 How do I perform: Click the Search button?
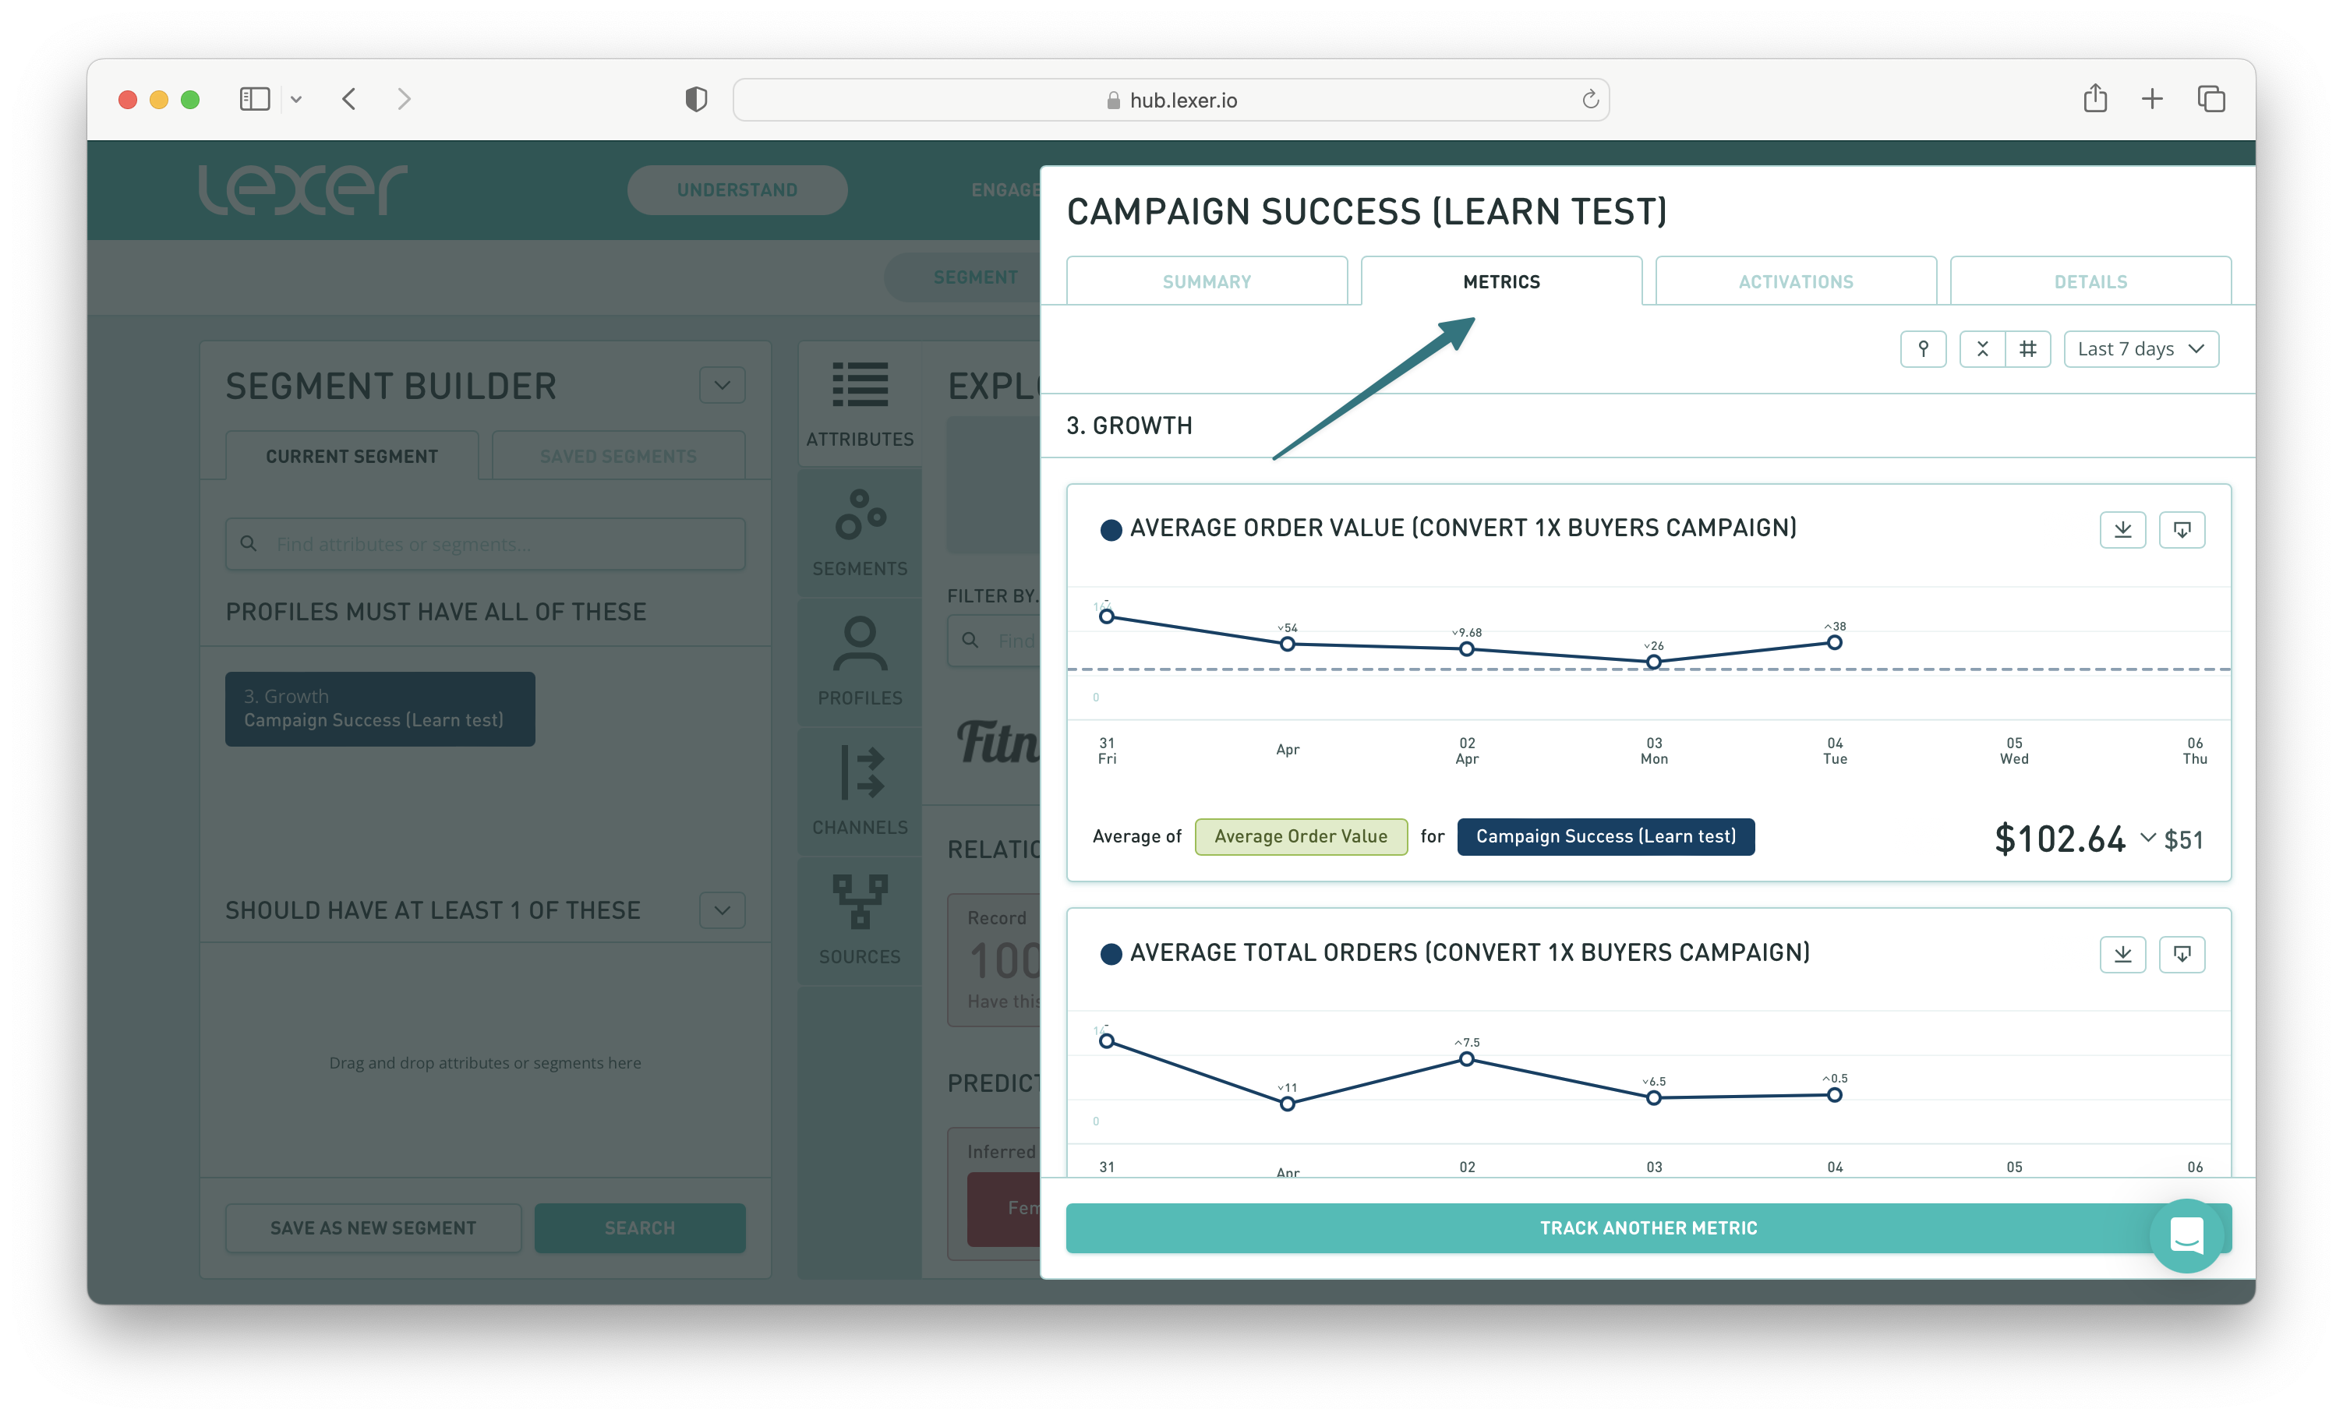tap(640, 1227)
